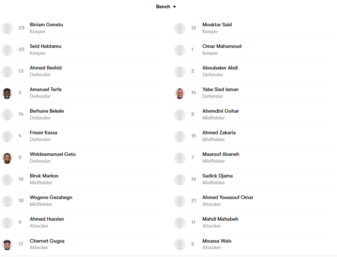The image size is (337, 257).
Task: Click Mouktar Said's placeholder avatar
Action: (x=180, y=28)
